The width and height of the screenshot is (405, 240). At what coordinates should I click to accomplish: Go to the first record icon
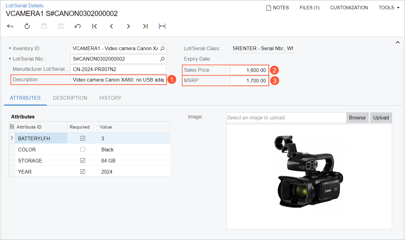coord(95,26)
